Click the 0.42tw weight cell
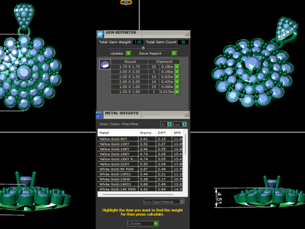 (x=167, y=82)
